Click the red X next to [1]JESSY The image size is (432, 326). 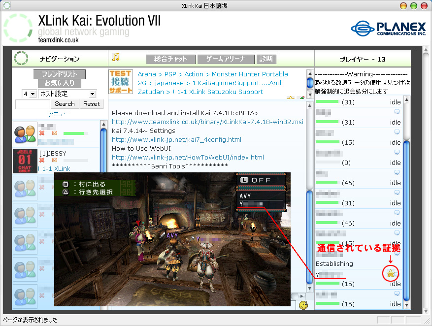pyautogui.click(x=42, y=160)
